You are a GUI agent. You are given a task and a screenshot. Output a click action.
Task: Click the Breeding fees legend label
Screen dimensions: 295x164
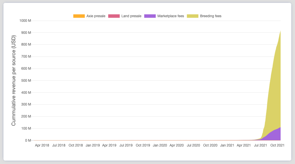click(x=211, y=16)
